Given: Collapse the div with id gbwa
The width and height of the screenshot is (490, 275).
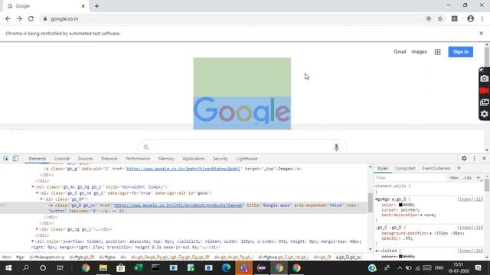Looking at the screenshot, I should tap(38, 193).
